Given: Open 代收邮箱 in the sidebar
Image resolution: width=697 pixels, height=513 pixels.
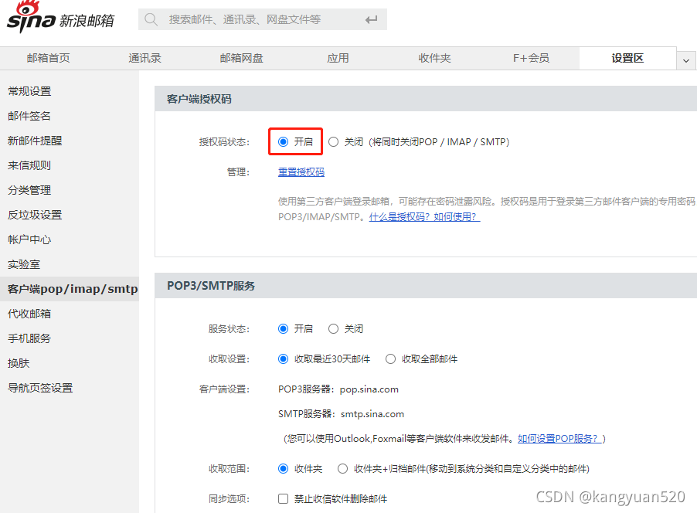Looking at the screenshot, I should 29,314.
